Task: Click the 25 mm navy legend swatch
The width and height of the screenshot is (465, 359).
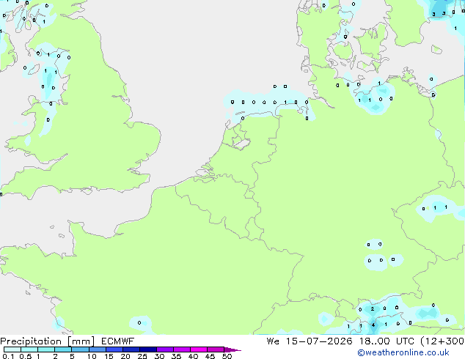Action: (147, 349)
